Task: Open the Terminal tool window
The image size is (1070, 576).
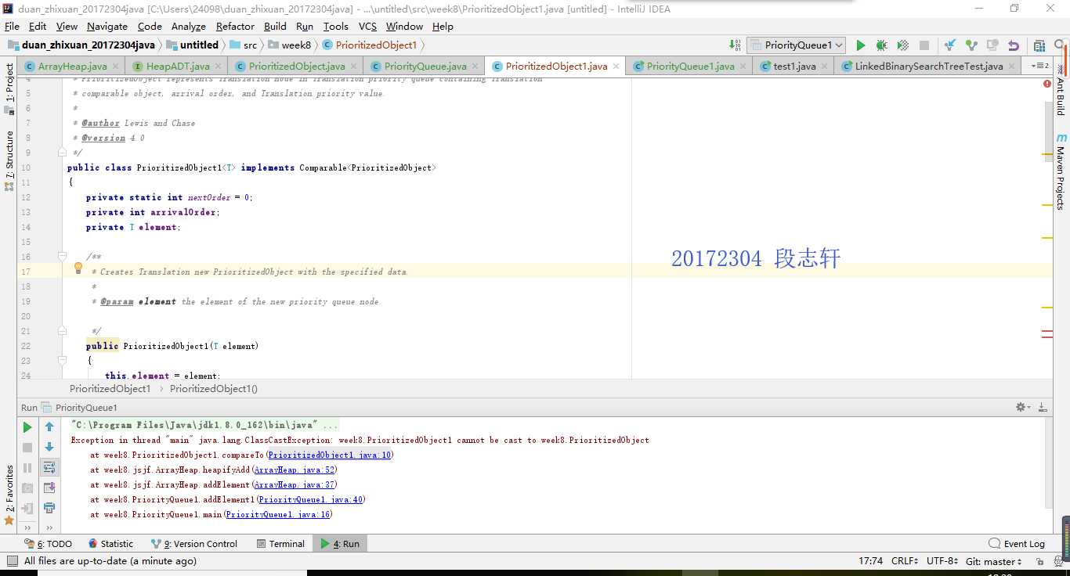Action: pos(280,544)
